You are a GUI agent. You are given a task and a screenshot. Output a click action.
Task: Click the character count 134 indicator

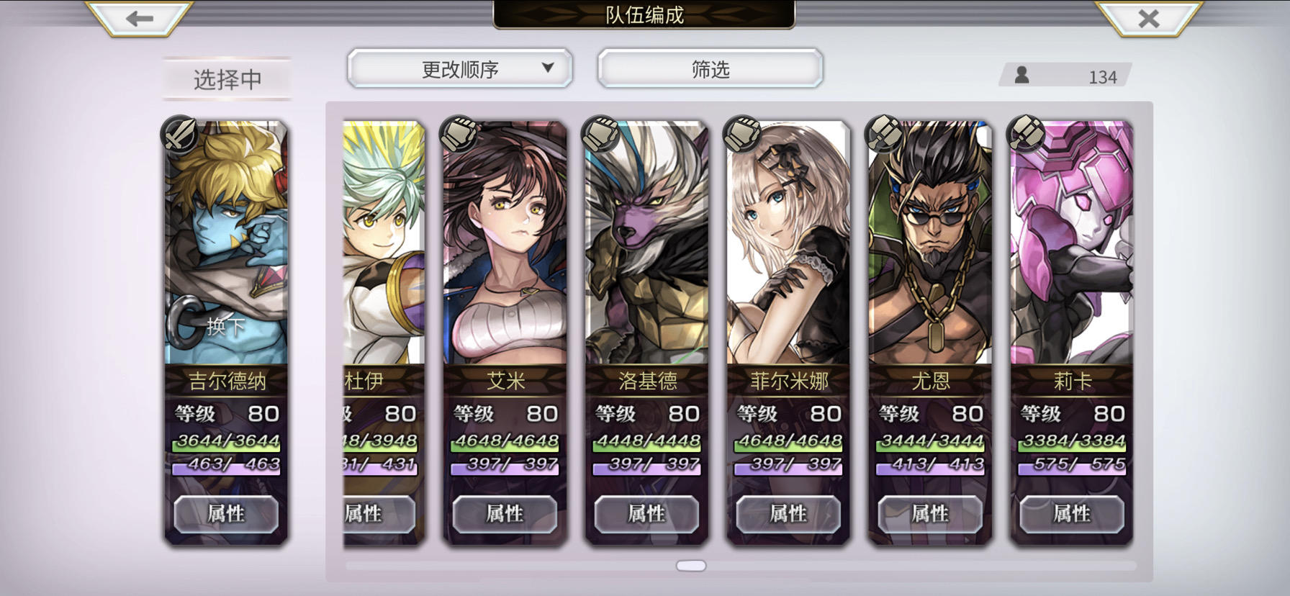pyautogui.click(x=1065, y=76)
